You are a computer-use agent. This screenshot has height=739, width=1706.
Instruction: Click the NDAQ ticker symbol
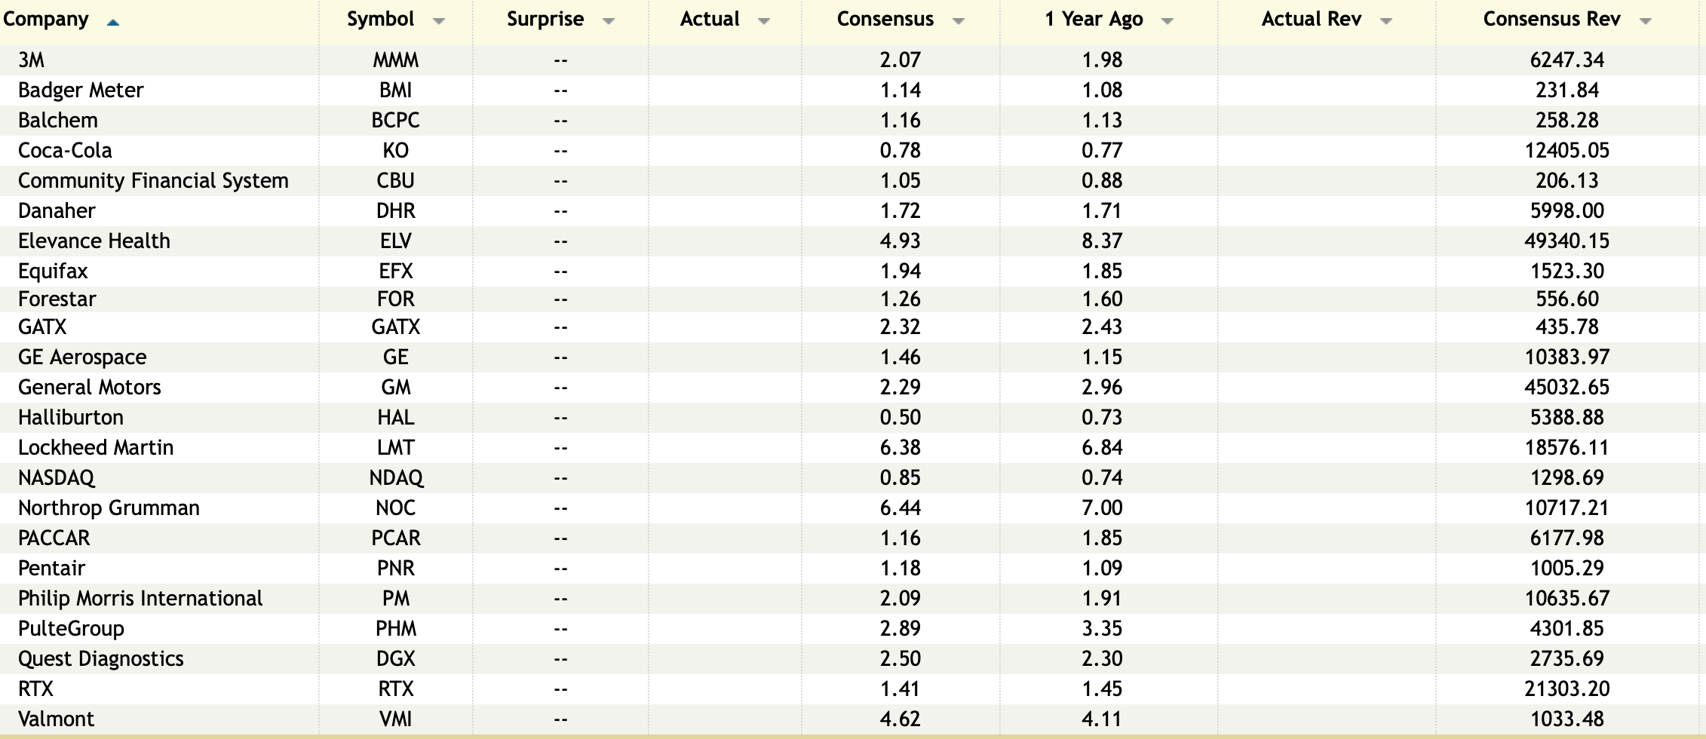point(395,478)
